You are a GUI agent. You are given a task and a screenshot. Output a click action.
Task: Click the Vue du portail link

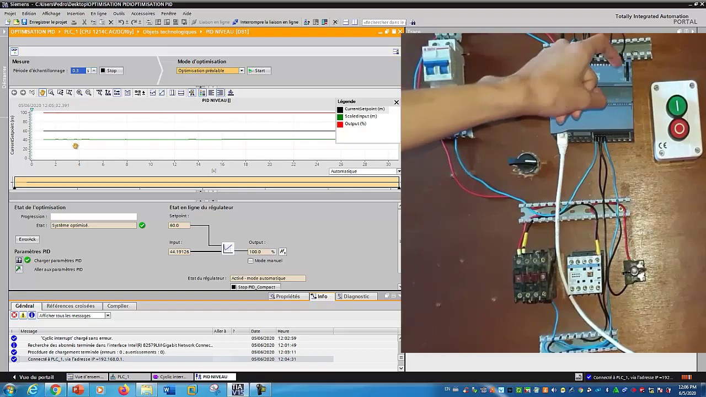(36, 377)
